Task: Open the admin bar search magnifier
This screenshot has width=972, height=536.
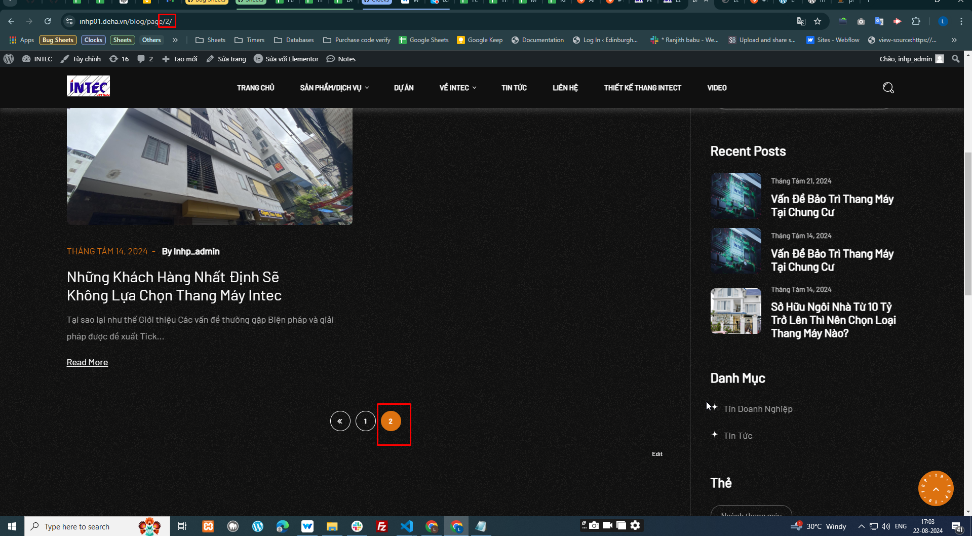Action: [956, 59]
